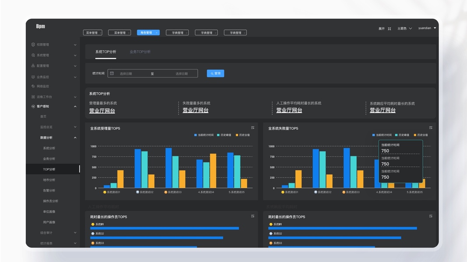Viewport: 467px width, 262px height.
Task: Switch to the 系统TOP分析 tab
Action: (106, 52)
